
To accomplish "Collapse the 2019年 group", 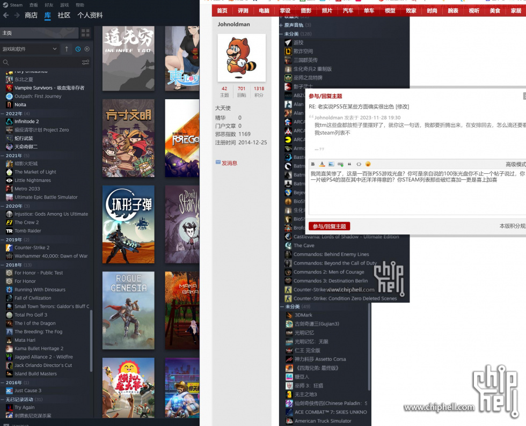I will pyautogui.click(x=3, y=239).
